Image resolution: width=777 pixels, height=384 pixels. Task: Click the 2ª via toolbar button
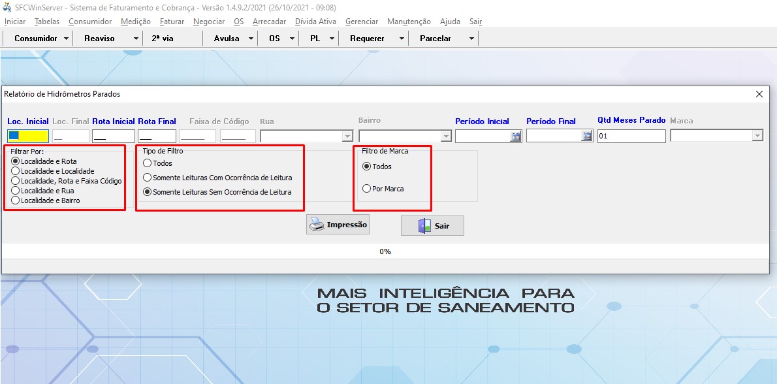pos(163,39)
